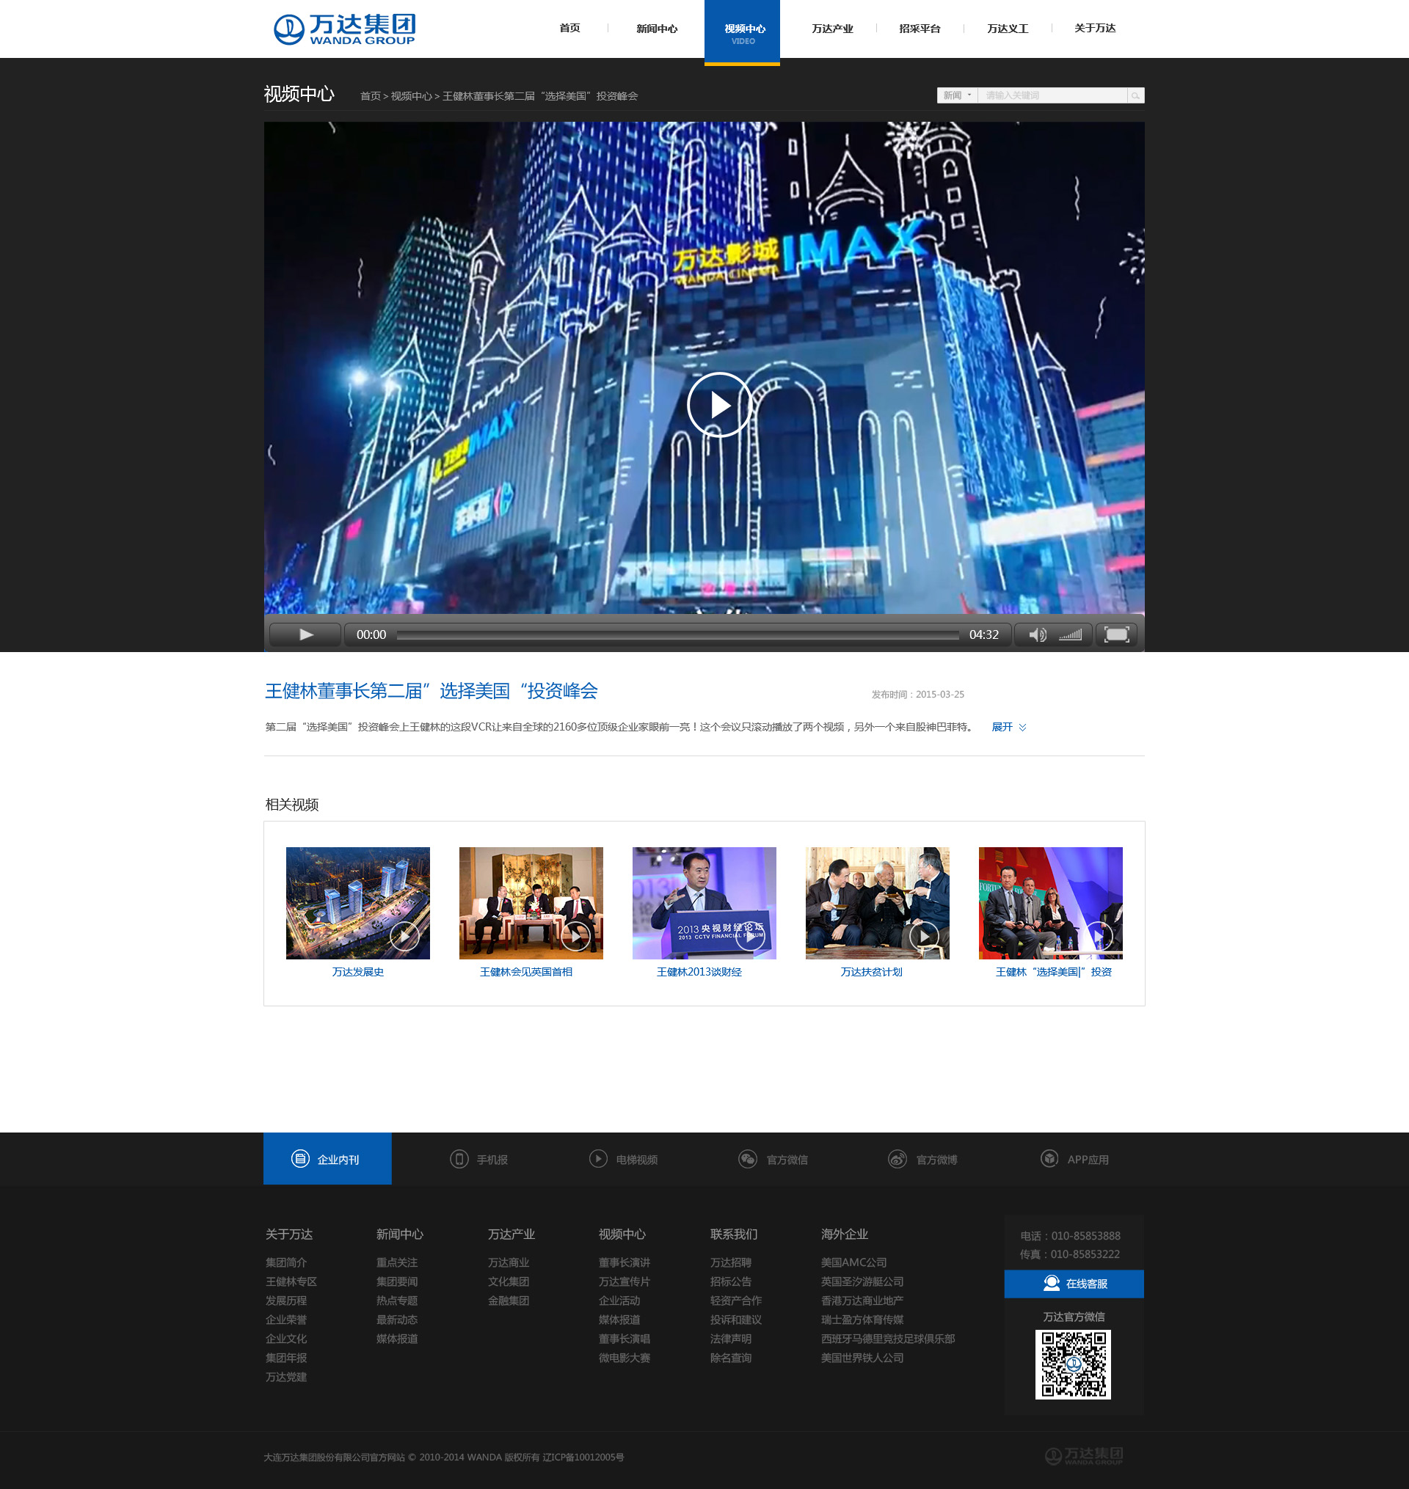Click the 电梯视频 play-circle icon

click(598, 1158)
